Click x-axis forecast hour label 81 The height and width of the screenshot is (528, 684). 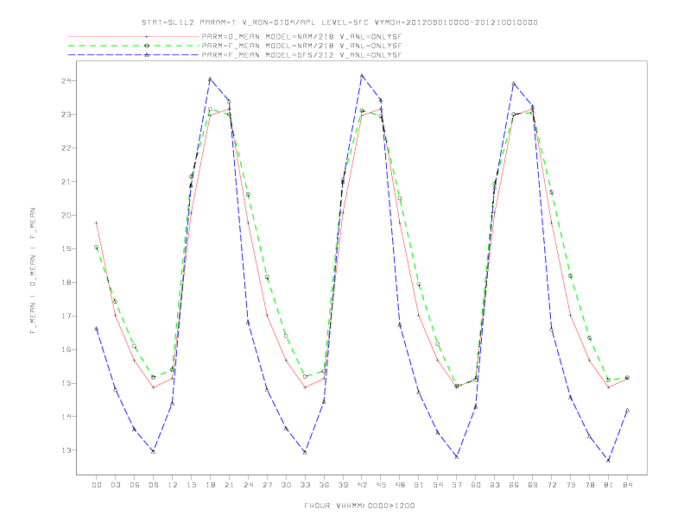point(609,485)
